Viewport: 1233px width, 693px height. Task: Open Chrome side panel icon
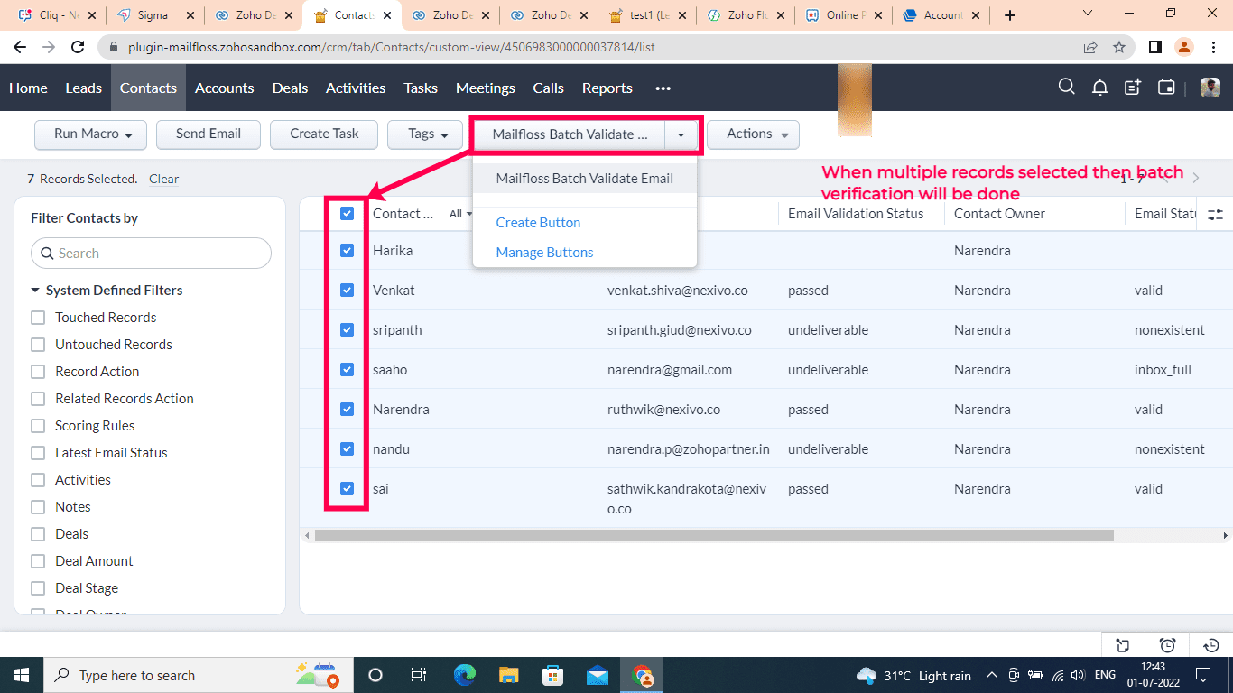pos(1154,47)
